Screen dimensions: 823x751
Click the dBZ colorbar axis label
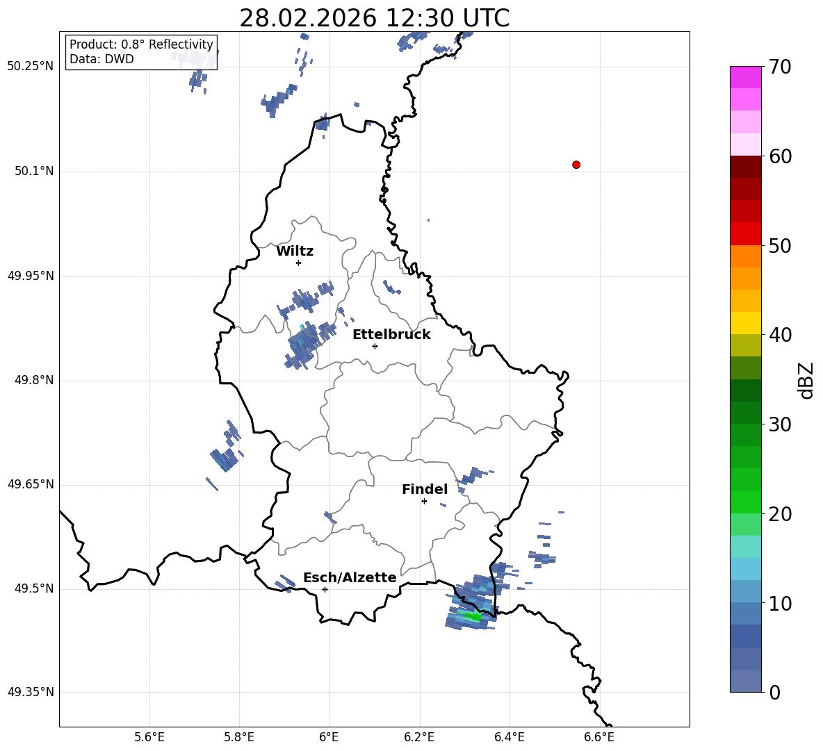(x=807, y=380)
